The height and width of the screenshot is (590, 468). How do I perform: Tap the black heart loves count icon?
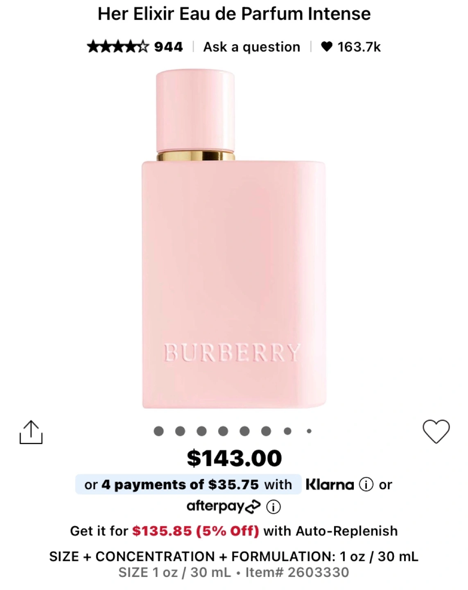326,47
